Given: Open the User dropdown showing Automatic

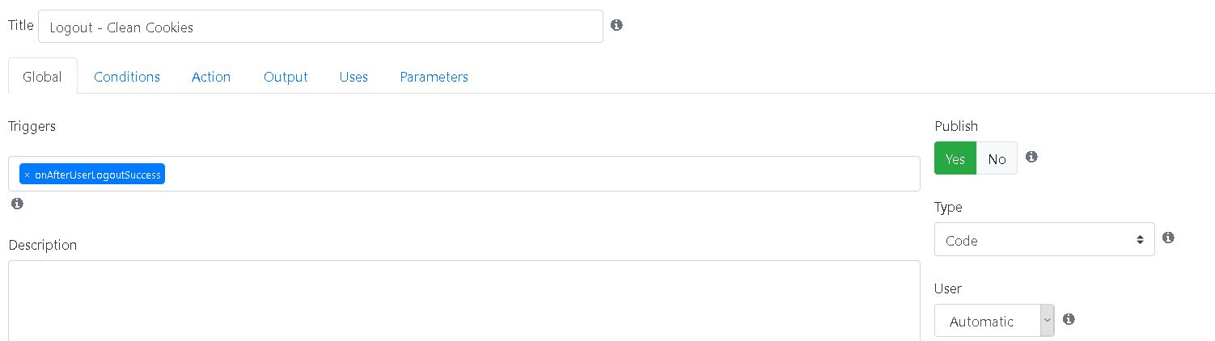Looking at the screenshot, I should tap(994, 321).
